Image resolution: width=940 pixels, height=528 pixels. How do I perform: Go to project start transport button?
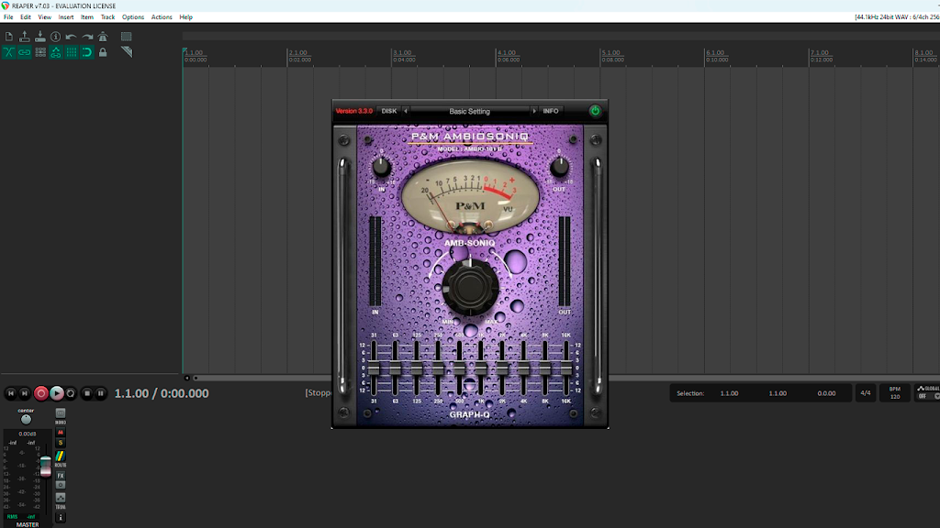tap(10, 393)
